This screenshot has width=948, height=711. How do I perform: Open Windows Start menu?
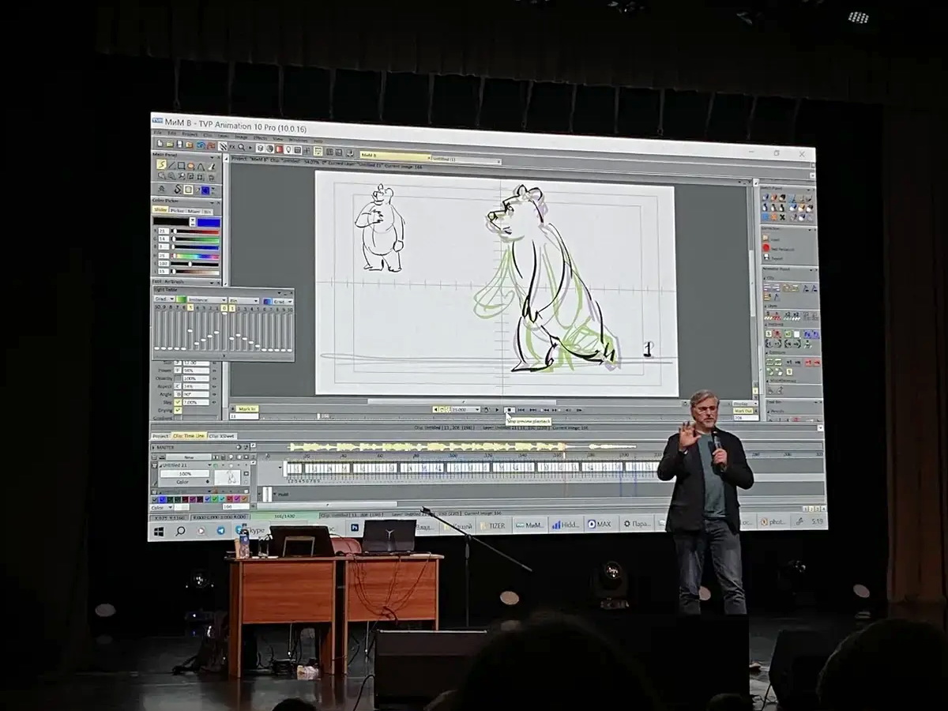click(159, 531)
